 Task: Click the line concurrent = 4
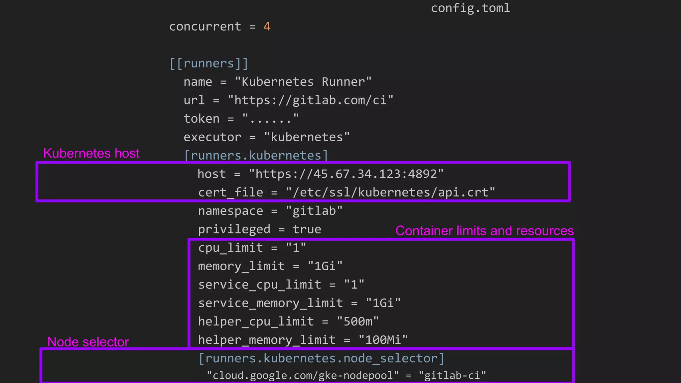[x=220, y=26]
